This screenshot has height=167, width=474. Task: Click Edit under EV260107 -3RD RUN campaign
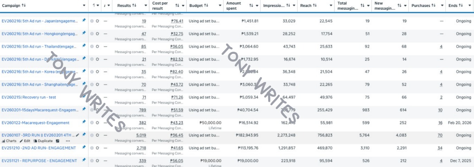tap(25, 141)
